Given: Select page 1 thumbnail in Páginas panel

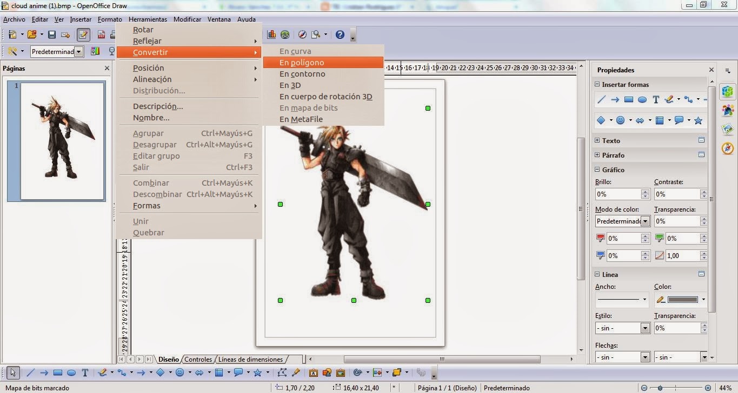Looking at the screenshot, I should tap(63, 140).
